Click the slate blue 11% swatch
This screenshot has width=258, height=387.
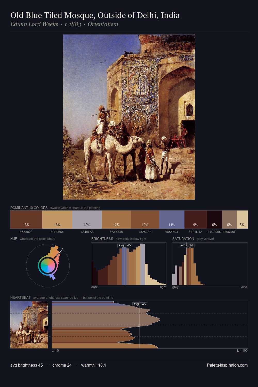point(172,220)
